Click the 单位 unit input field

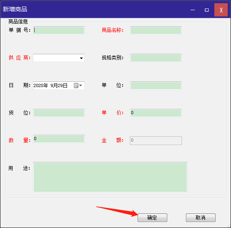click(x=156, y=85)
